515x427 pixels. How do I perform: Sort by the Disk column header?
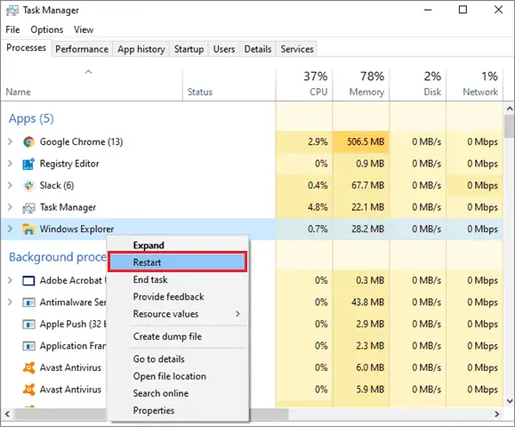(x=418, y=85)
